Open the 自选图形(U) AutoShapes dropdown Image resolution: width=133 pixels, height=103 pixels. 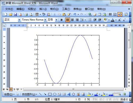[30, 94]
